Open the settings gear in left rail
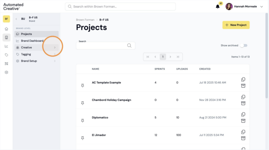 tap(6, 72)
